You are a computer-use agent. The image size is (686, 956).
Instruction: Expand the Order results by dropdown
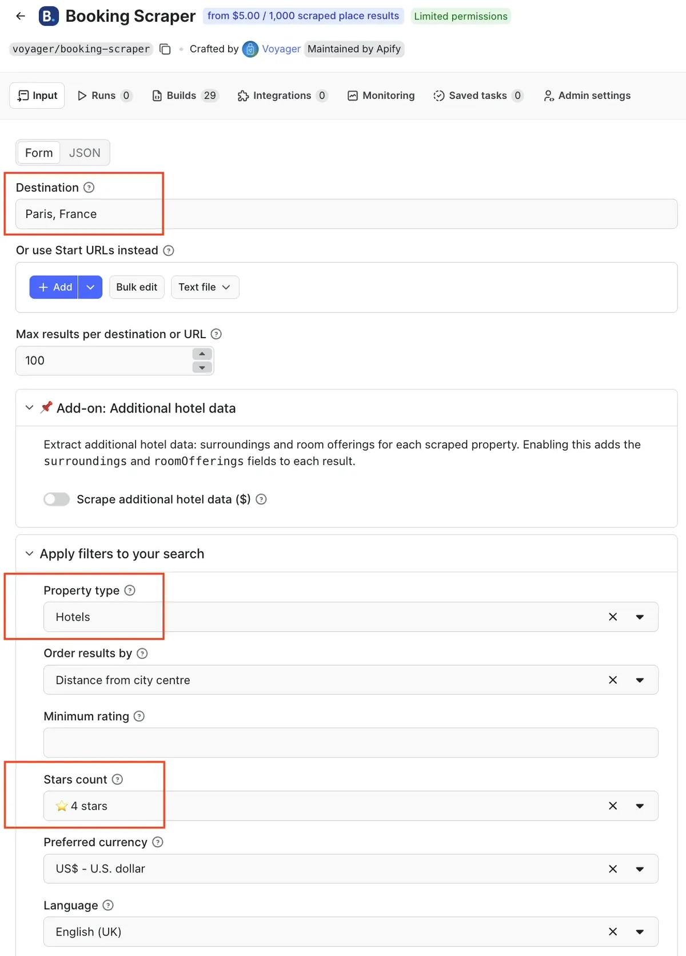click(x=640, y=680)
